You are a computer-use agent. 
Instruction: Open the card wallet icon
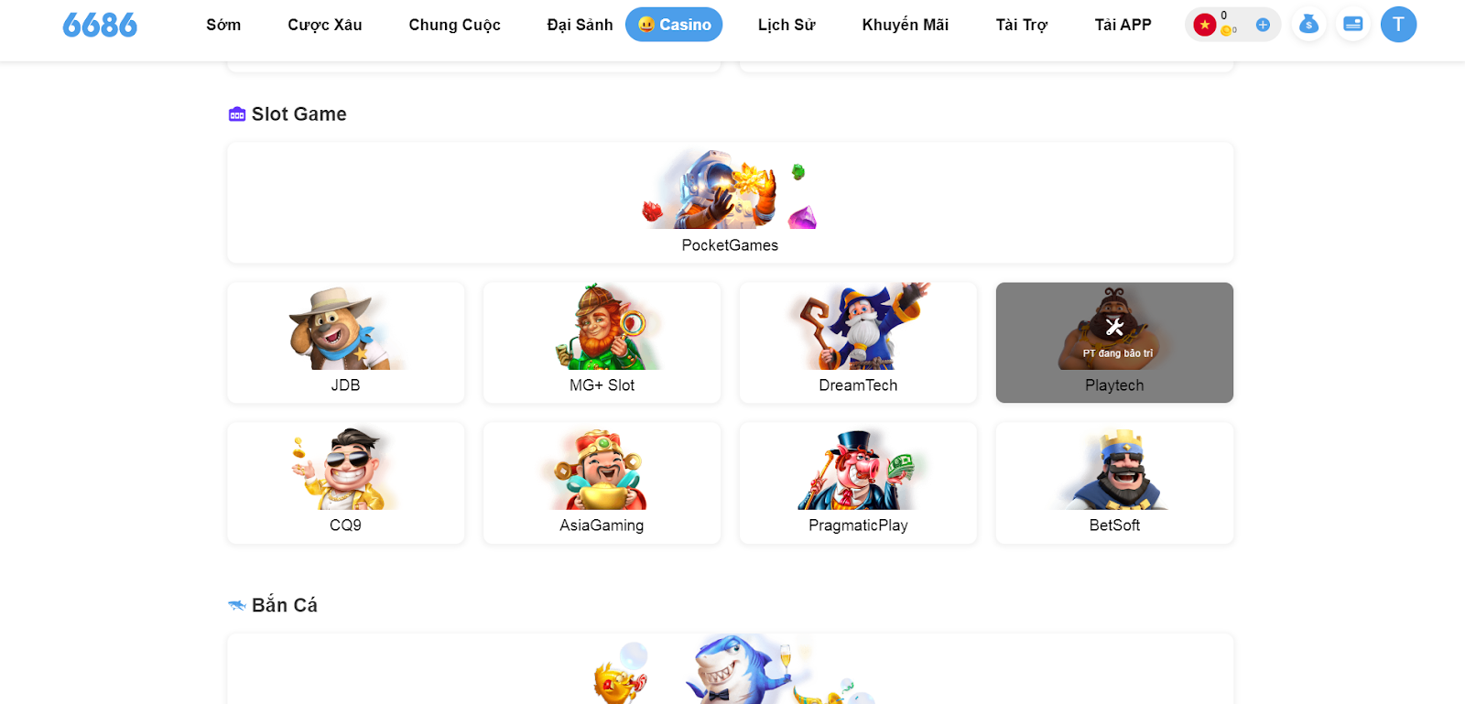[x=1352, y=25]
